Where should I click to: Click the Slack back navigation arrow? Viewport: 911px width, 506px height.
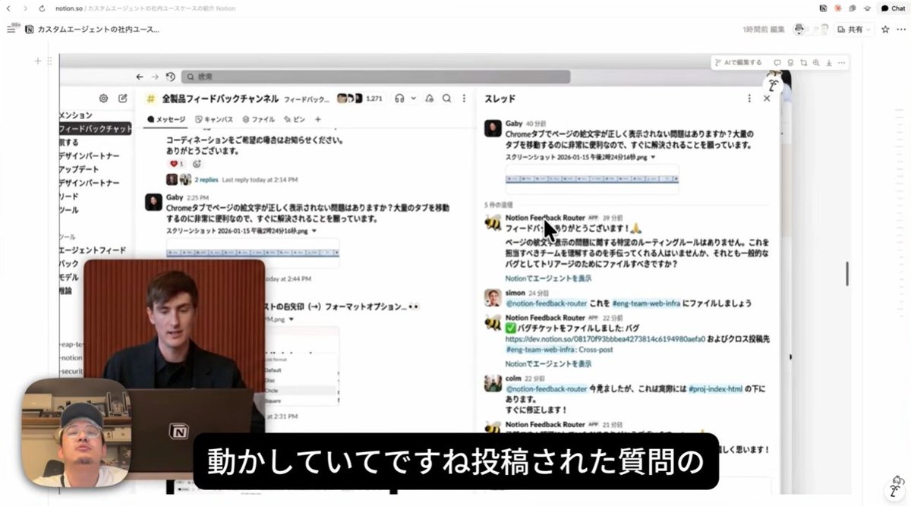click(140, 77)
